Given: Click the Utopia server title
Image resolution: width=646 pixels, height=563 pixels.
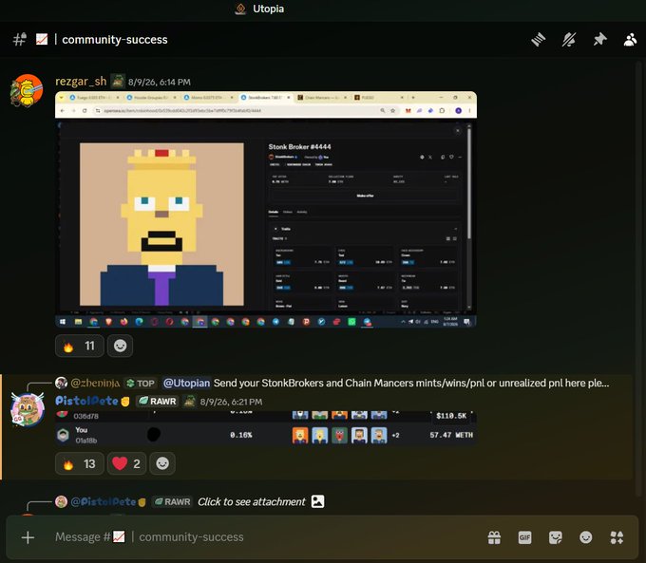Looking at the screenshot, I should point(268,9).
